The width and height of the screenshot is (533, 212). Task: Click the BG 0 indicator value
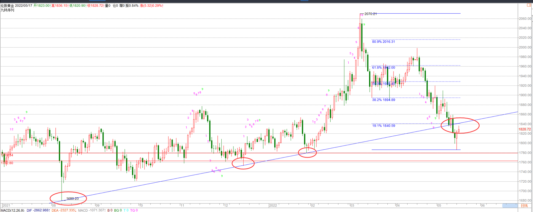click(118, 210)
